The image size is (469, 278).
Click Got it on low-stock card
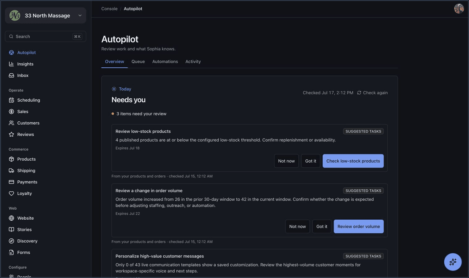tap(310, 161)
